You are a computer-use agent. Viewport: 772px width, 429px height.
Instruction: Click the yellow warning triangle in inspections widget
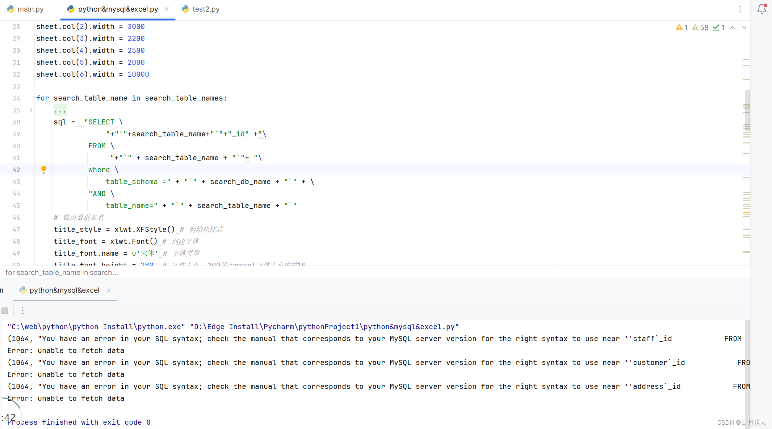coord(679,27)
